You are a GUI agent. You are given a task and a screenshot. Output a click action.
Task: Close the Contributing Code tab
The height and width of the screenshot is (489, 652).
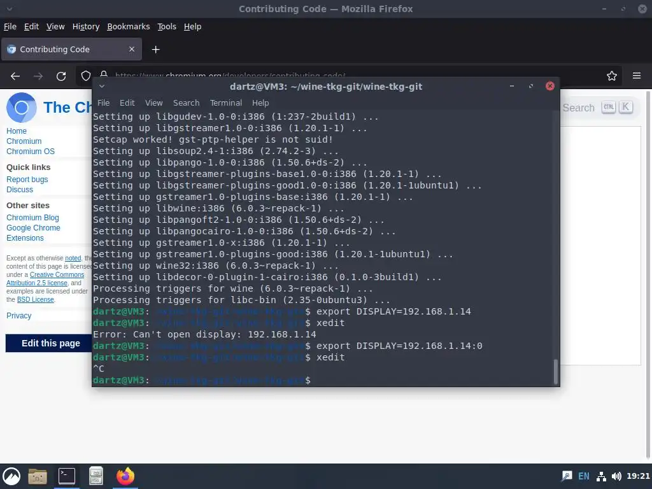[x=132, y=49]
